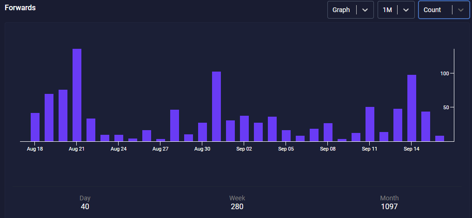This screenshot has width=472, height=218.
Task: Select the bar for Aug 29
Action: pyautogui.click(x=188, y=138)
